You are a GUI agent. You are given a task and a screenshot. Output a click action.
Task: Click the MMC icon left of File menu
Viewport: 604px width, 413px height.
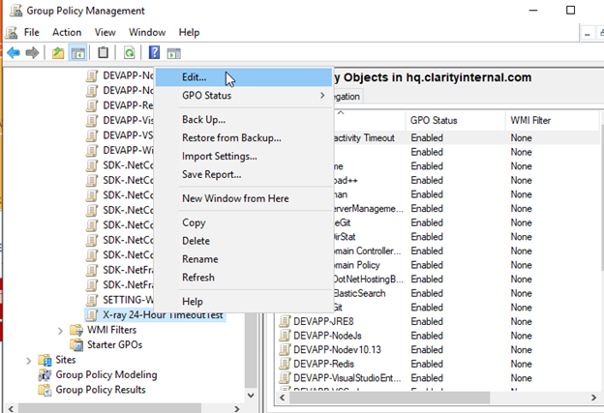[x=12, y=32]
